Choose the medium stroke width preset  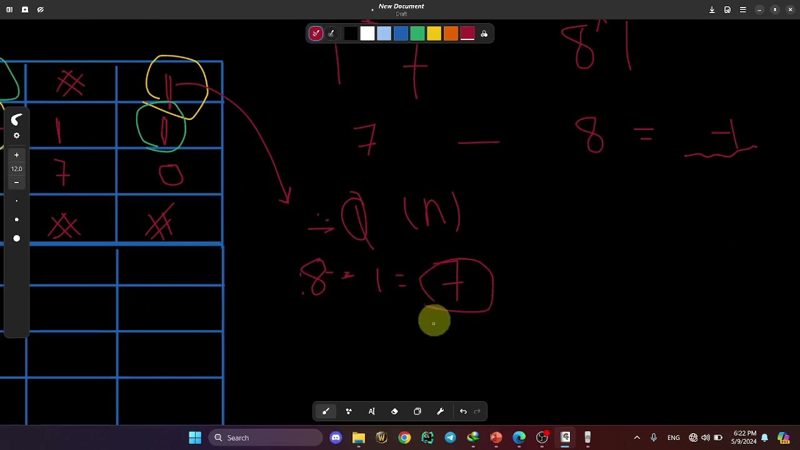click(x=17, y=219)
